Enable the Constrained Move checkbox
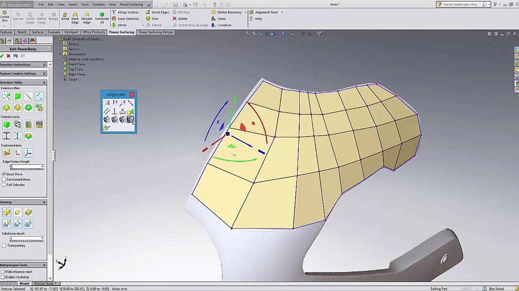519x291 pixels. [x=4, y=179]
